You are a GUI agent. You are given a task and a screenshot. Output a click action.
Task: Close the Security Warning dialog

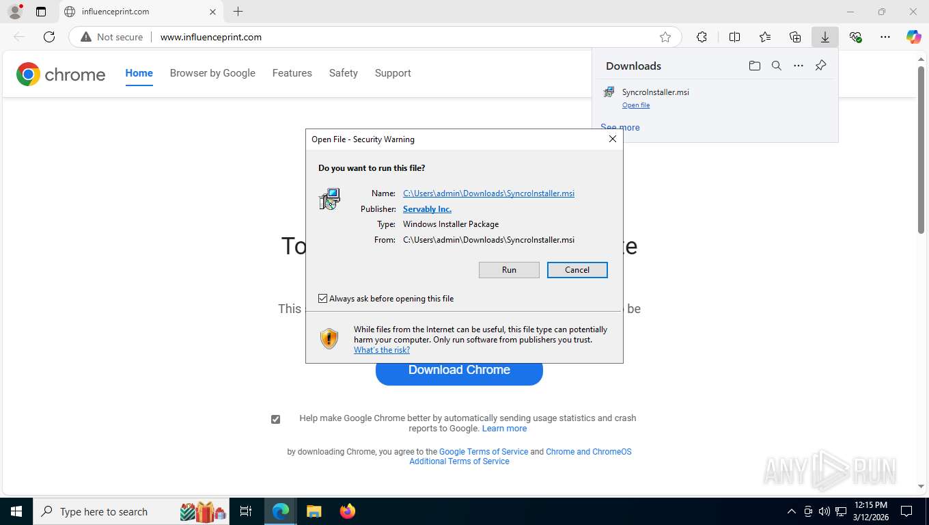coord(613,139)
